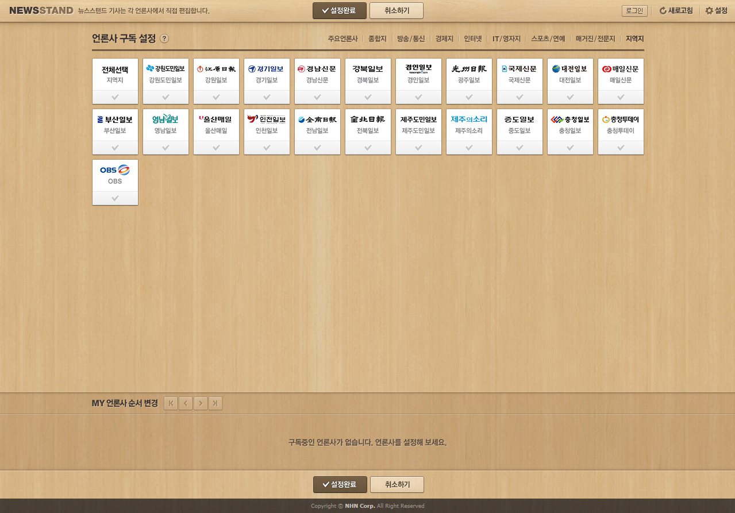Switch to the 방송/통신 tab

point(411,39)
